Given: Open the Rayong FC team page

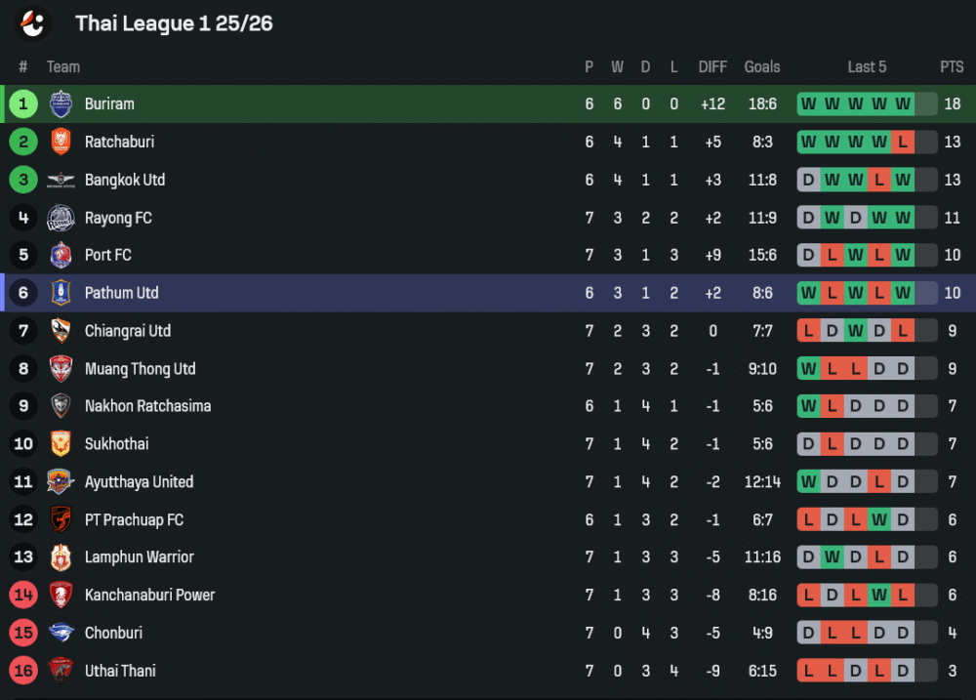Looking at the screenshot, I should (x=118, y=218).
